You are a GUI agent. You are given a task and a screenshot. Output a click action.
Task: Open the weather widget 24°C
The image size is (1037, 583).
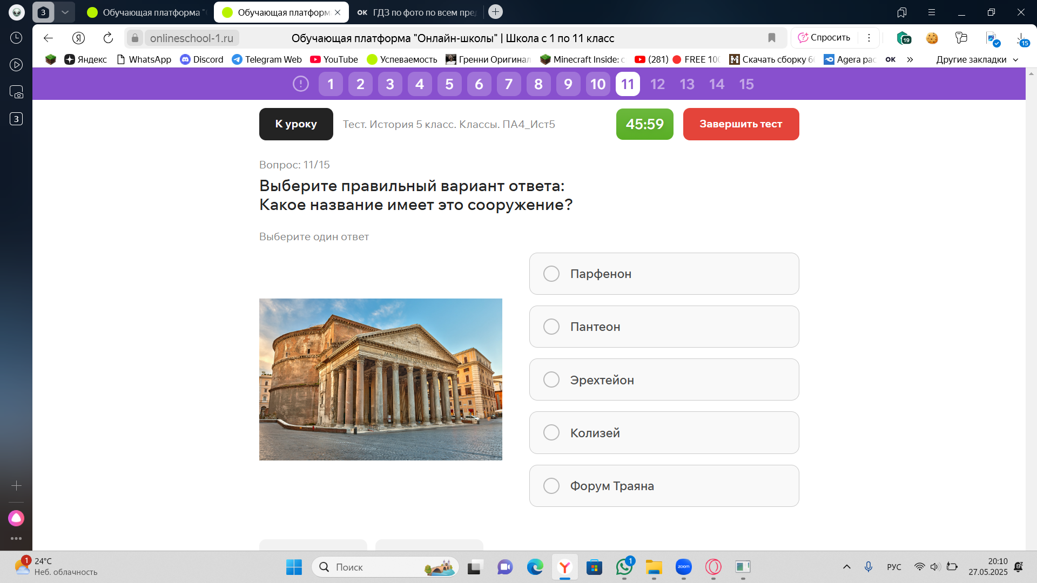[x=56, y=566]
